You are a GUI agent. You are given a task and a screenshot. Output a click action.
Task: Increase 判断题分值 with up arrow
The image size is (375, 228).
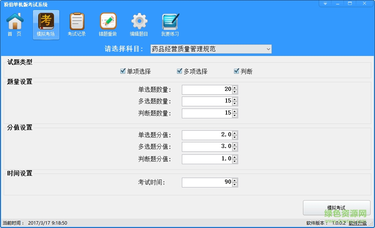235,157
